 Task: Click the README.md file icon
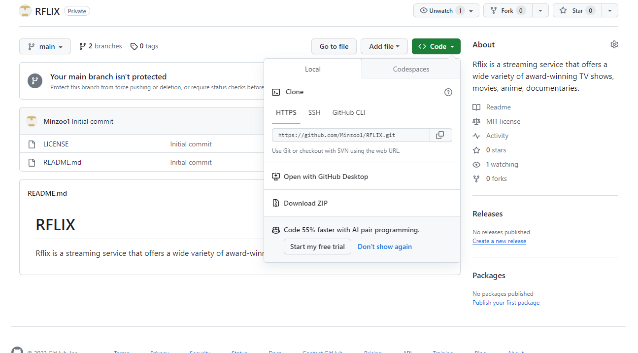(32, 163)
